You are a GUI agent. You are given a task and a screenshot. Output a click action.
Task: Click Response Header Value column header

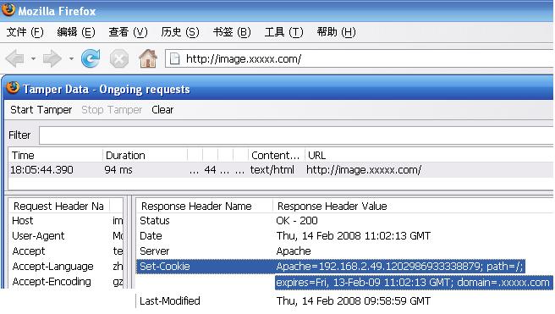413,206
